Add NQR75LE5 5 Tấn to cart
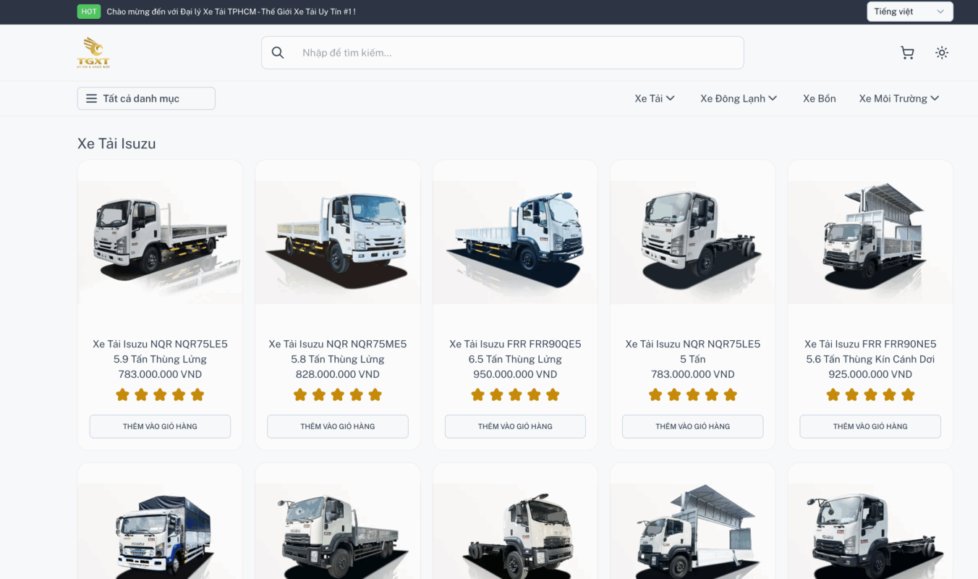Screen dimensions: 978x579 tap(693, 426)
